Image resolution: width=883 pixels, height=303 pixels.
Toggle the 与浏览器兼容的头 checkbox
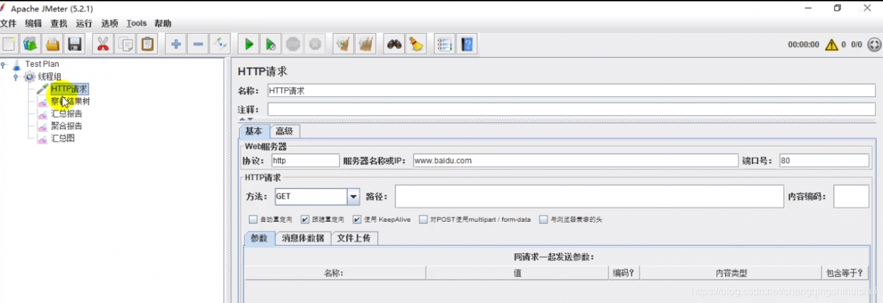[543, 220]
